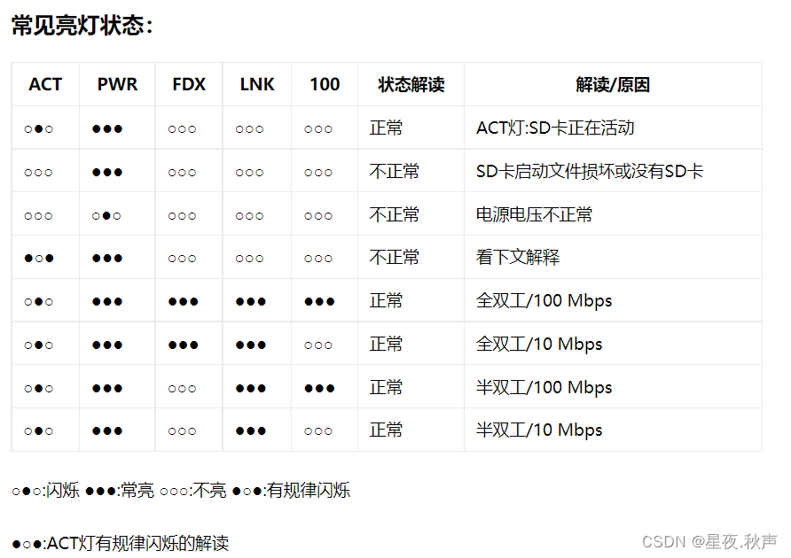Click the LNK dots in 半双工/10 Mbps row

(x=251, y=431)
